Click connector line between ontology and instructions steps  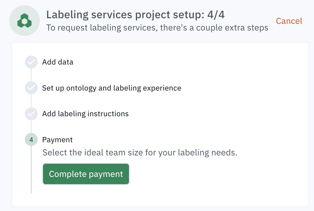[31, 101]
